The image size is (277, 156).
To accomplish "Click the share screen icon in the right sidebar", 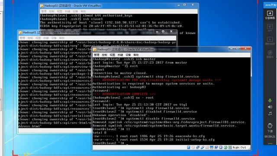I will pyautogui.click(x=270, y=13).
